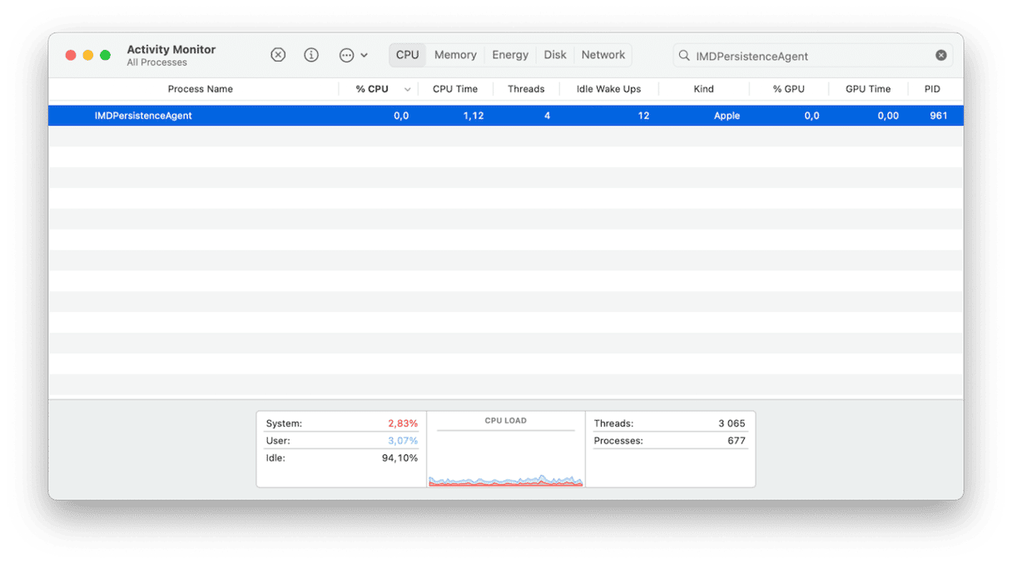Image resolution: width=1012 pixels, height=564 pixels.
Task: Switch to the Memory tab
Action: point(455,55)
